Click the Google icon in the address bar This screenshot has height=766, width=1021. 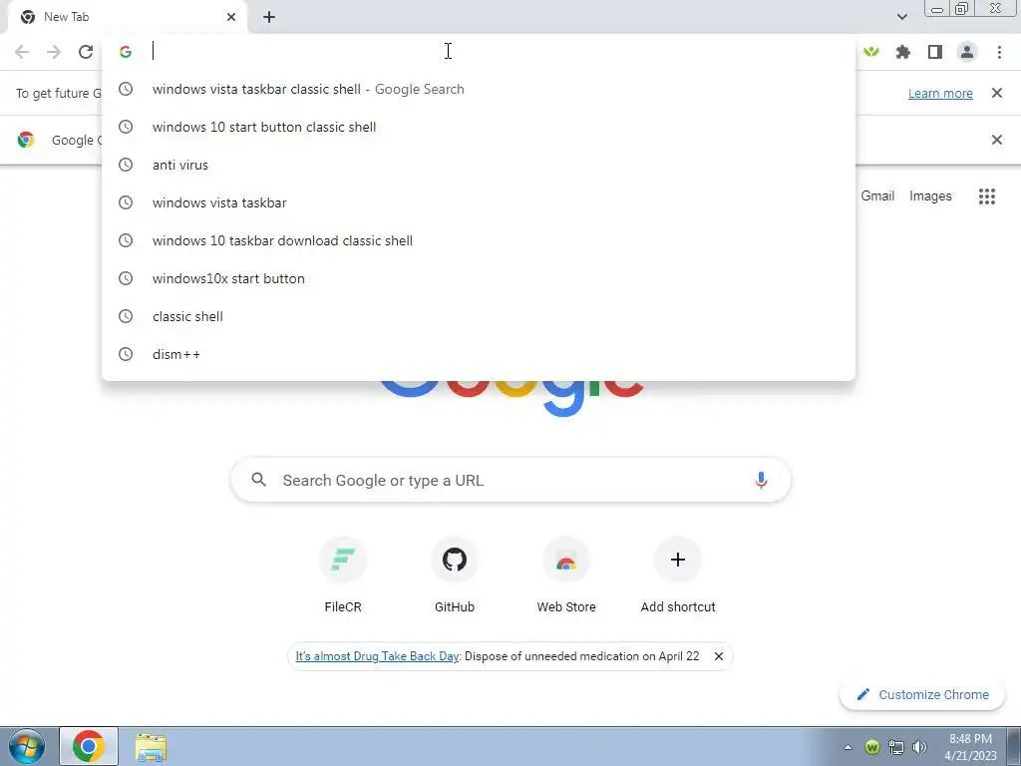pyautogui.click(x=126, y=52)
